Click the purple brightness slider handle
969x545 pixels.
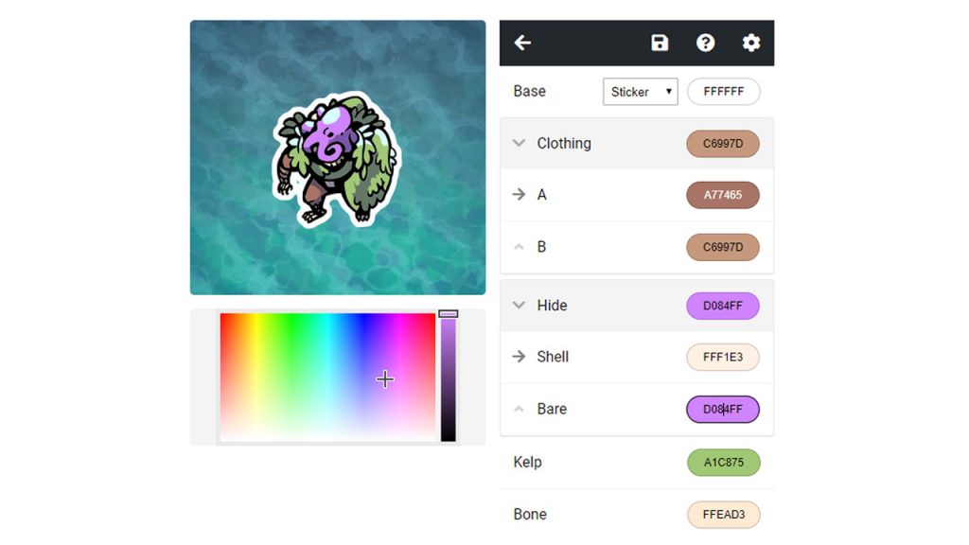tap(448, 314)
